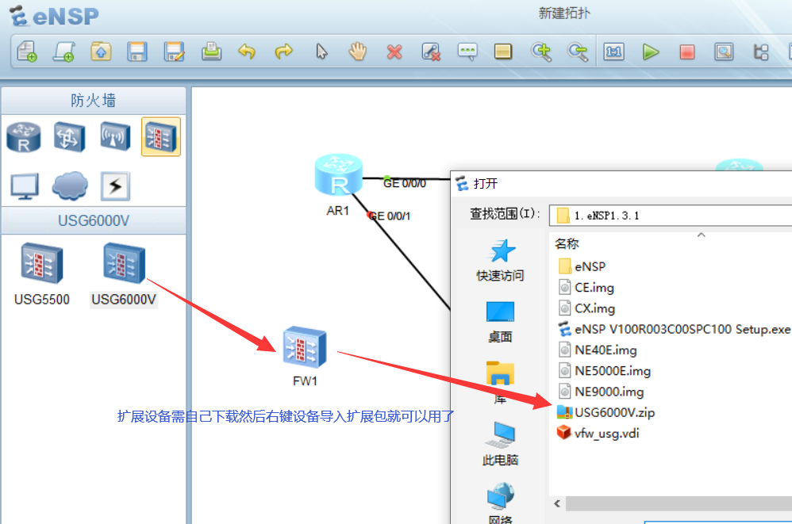Image resolution: width=792 pixels, height=524 pixels.
Task: Select the AR1 router on canvas
Action: coord(338,175)
